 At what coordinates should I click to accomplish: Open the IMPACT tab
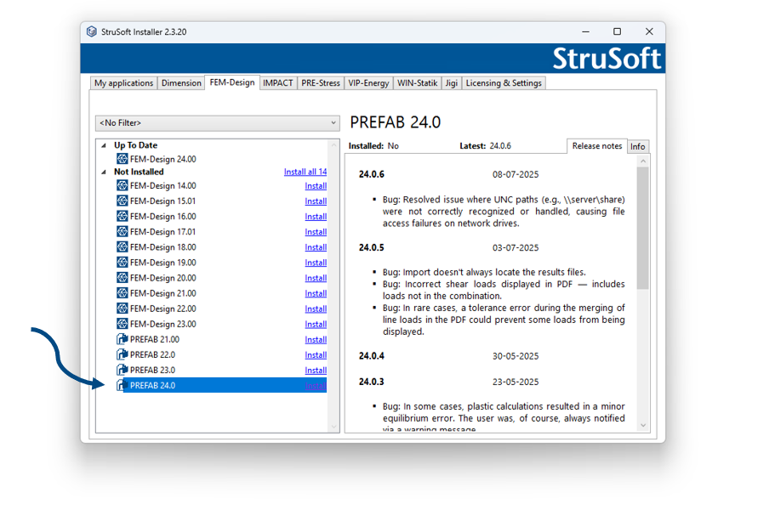278,83
